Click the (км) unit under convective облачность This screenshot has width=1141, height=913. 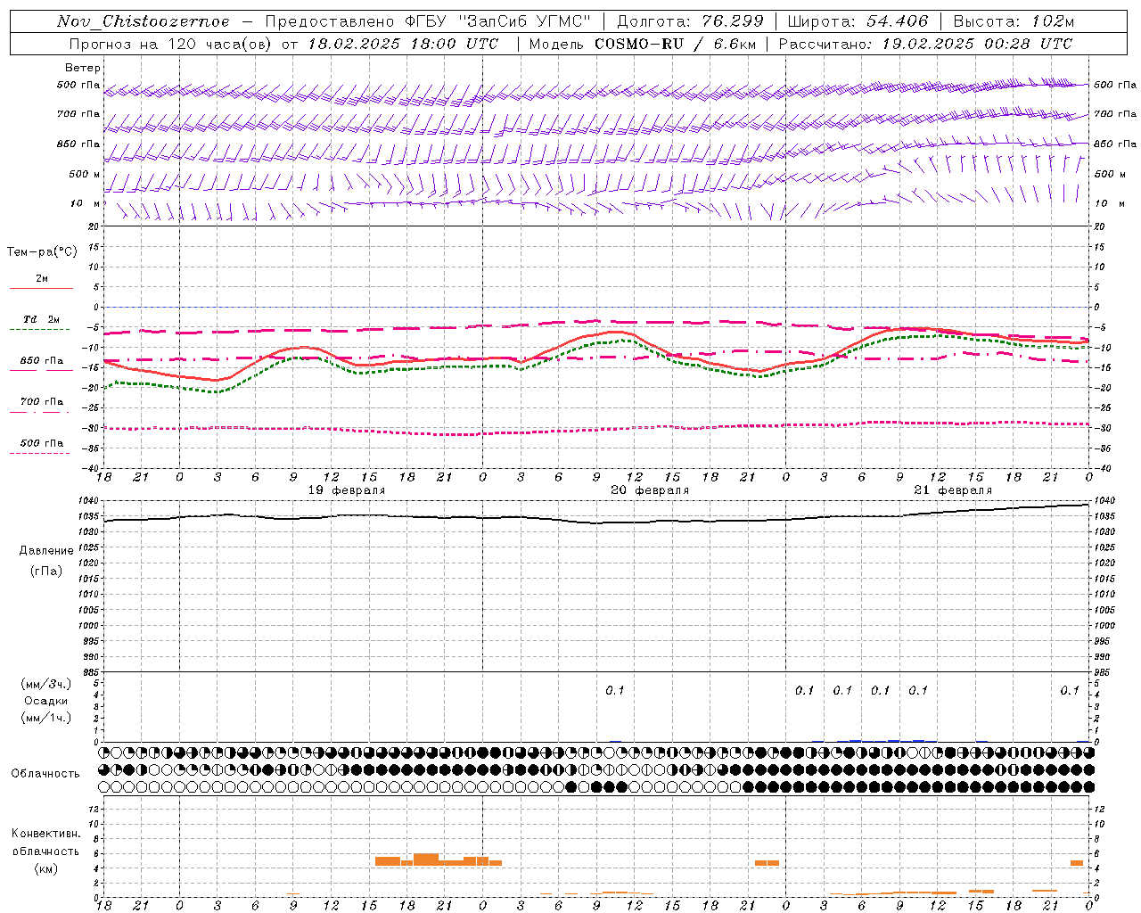(45, 868)
